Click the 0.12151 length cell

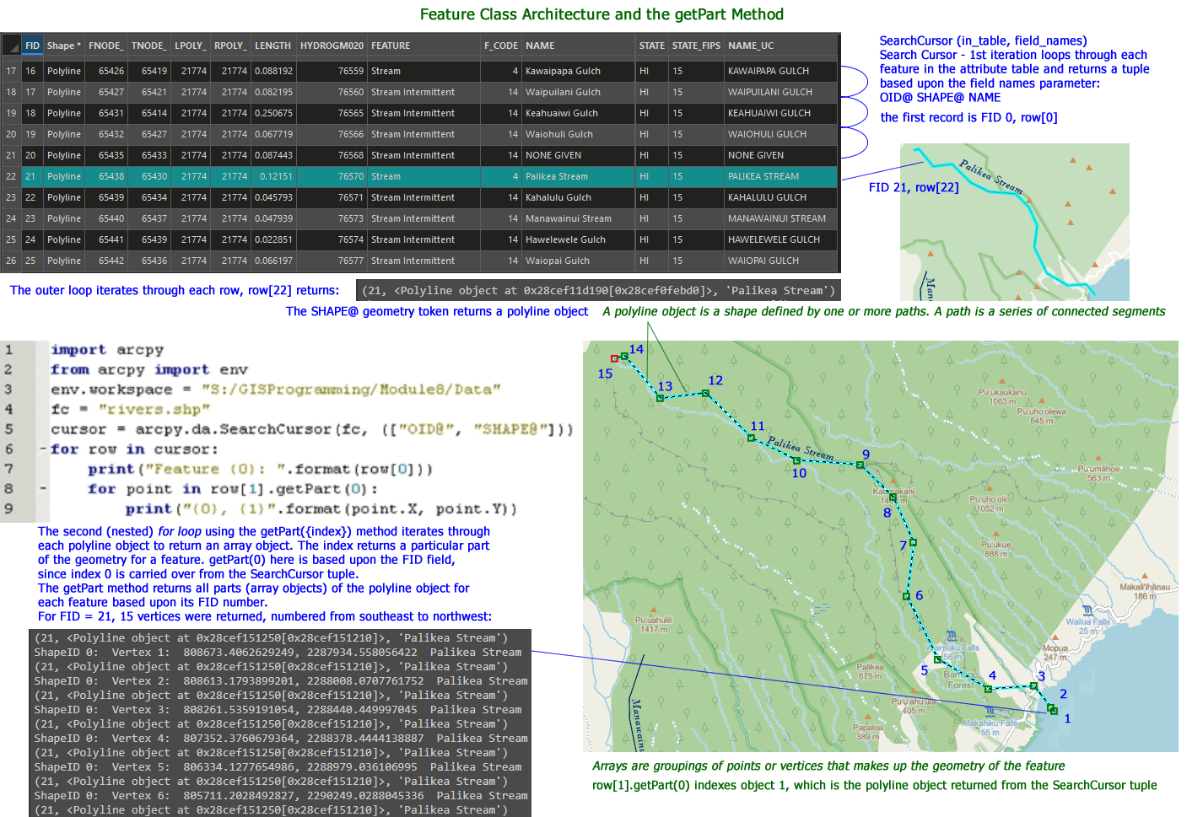click(272, 176)
